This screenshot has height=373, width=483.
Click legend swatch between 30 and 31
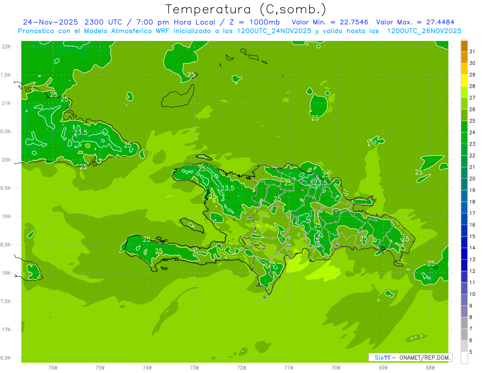(464, 57)
